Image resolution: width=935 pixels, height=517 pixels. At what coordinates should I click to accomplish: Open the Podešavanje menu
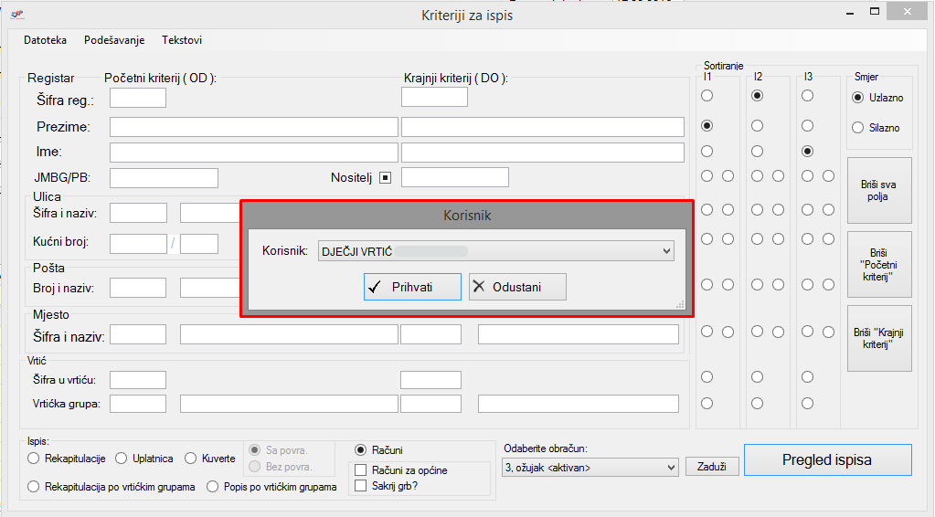(114, 40)
